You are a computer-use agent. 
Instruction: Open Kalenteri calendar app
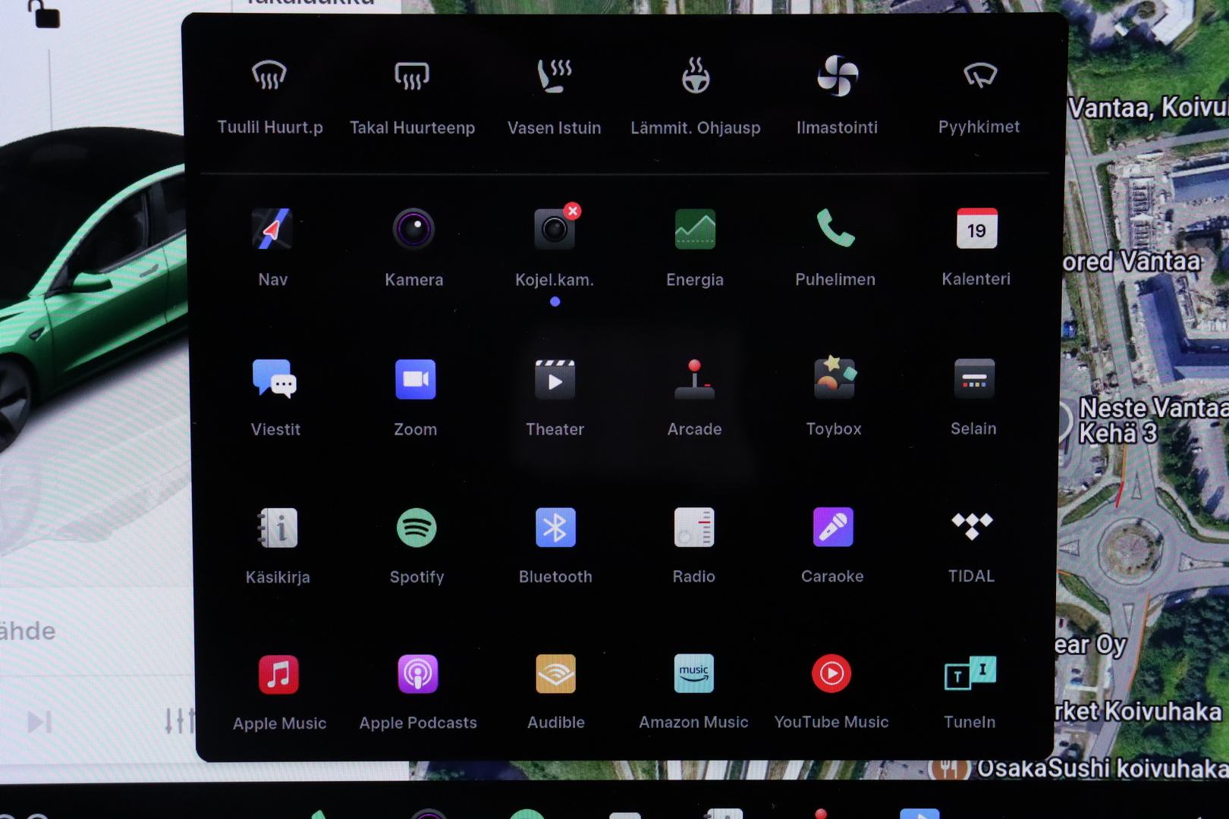coord(976,229)
